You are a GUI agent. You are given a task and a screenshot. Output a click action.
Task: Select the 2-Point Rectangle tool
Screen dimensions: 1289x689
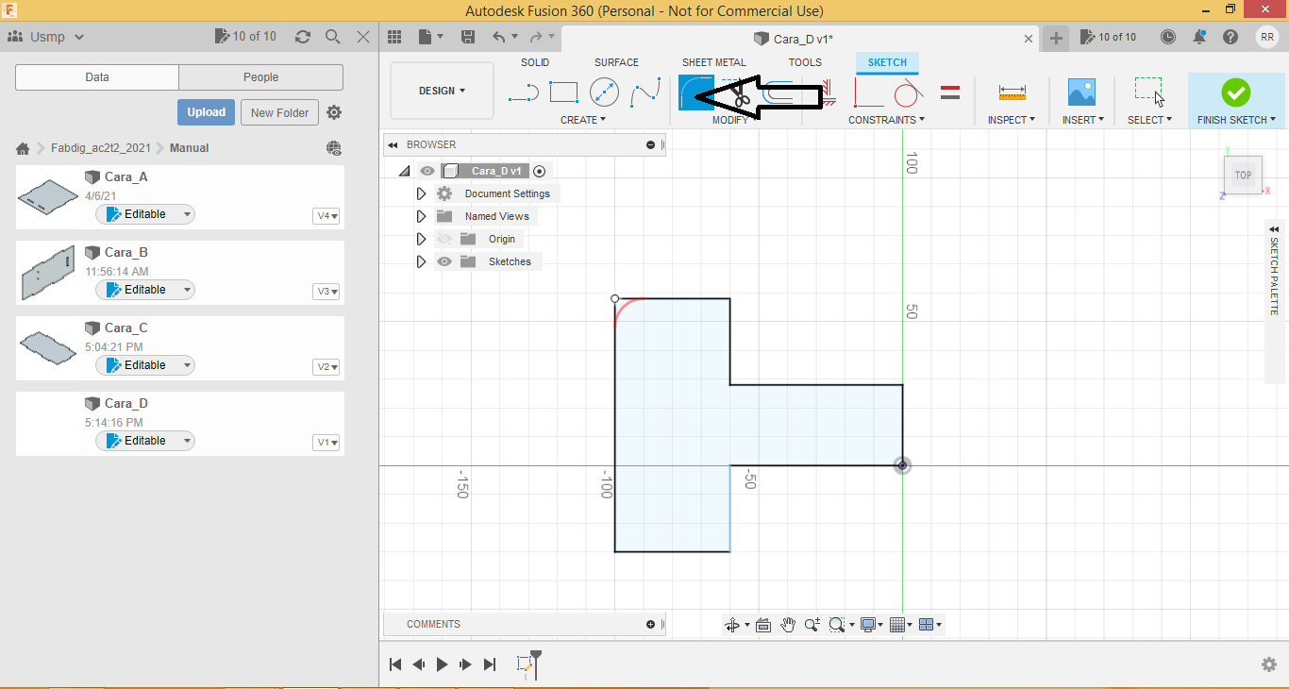click(x=563, y=92)
